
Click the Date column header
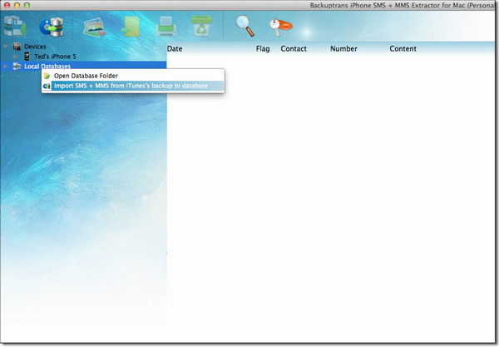coord(175,49)
